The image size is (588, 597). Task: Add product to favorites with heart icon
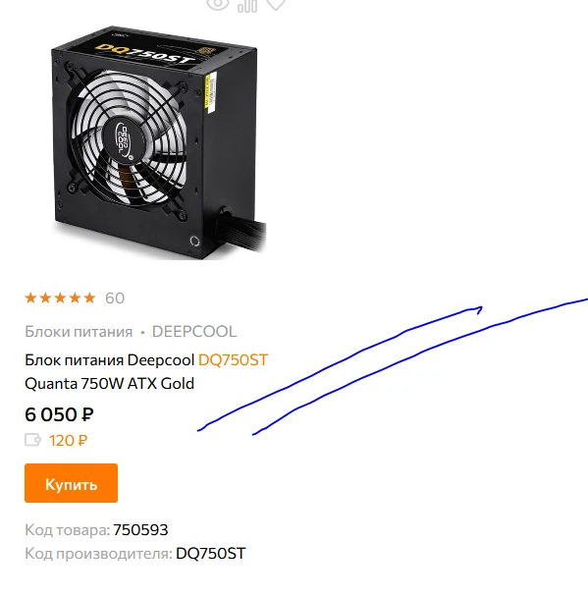click(276, 5)
